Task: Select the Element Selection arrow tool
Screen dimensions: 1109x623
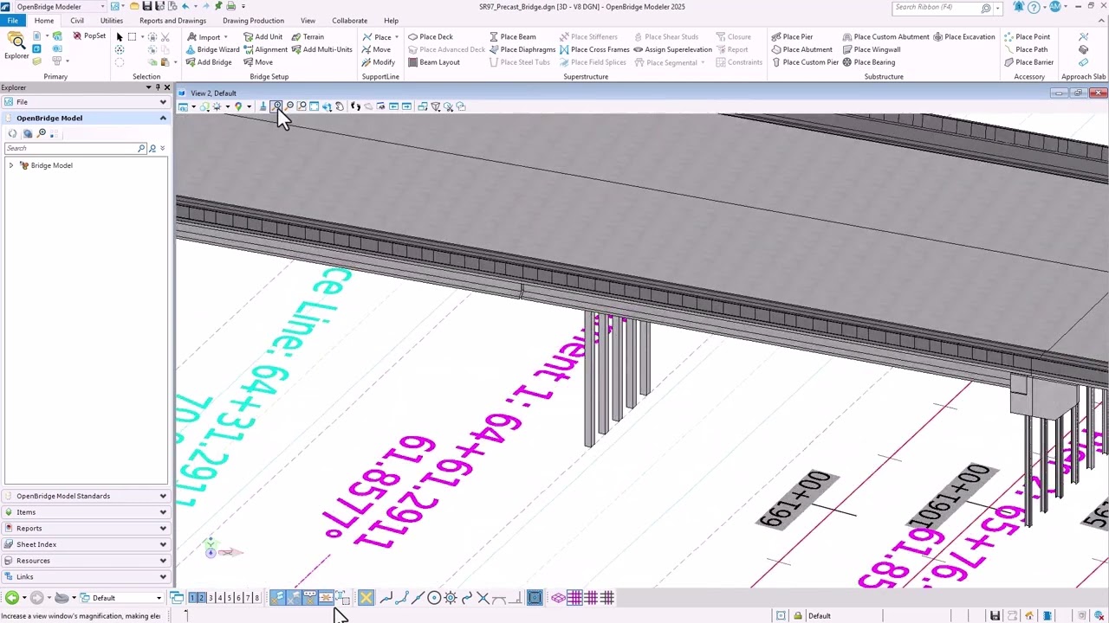Action: (120, 37)
